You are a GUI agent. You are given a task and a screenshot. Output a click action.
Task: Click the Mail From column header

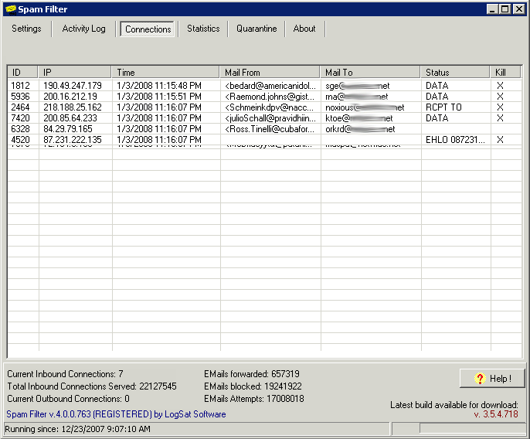pyautogui.click(x=270, y=73)
